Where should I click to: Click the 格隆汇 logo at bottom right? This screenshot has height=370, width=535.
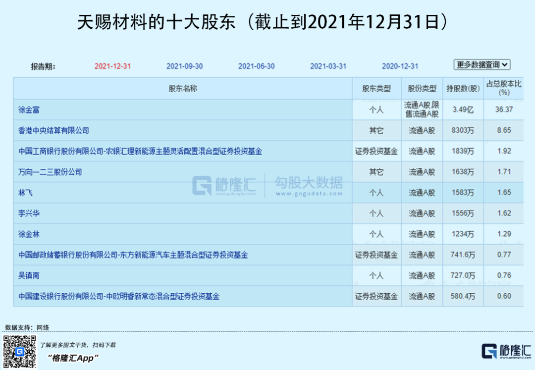[506, 351]
